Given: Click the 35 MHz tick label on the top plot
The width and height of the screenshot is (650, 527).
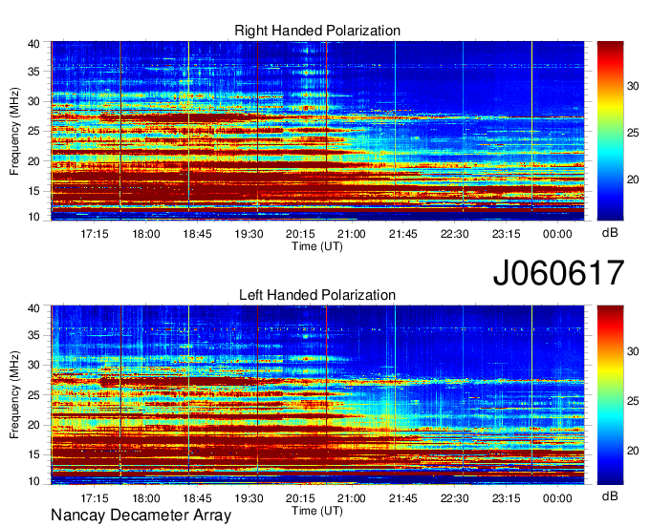Looking at the screenshot, I should pos(33,72).
